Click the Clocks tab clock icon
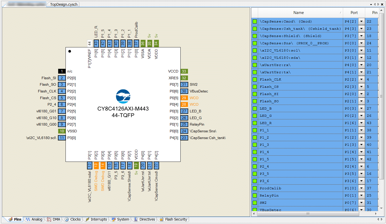386x224 pixels. point(67,219)
